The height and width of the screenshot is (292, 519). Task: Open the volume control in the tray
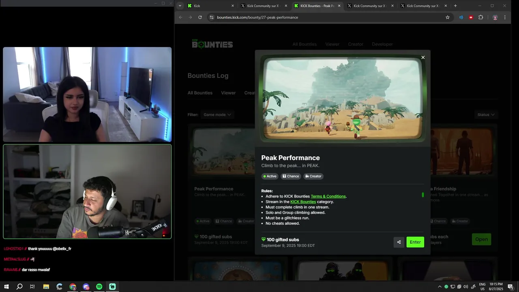tap(466, 287)
